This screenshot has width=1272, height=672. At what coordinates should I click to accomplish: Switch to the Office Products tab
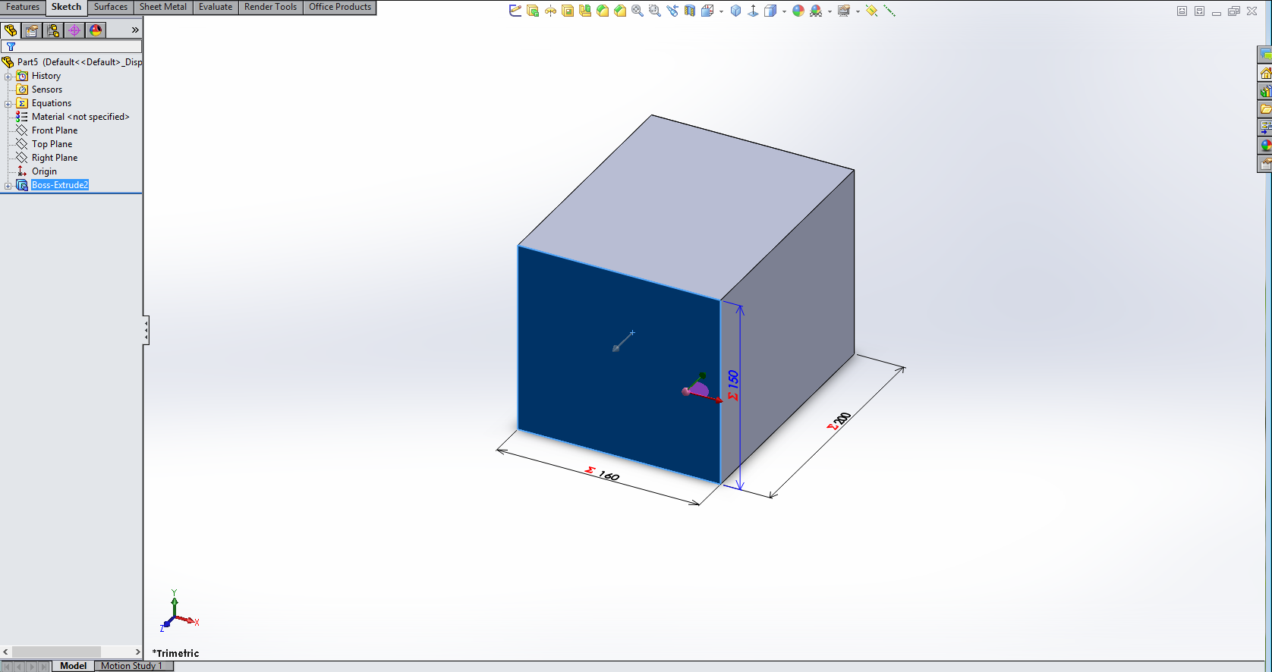tap(340, 7)
